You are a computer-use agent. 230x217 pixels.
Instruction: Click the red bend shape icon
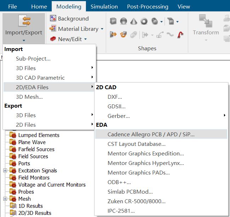[180, 35]
